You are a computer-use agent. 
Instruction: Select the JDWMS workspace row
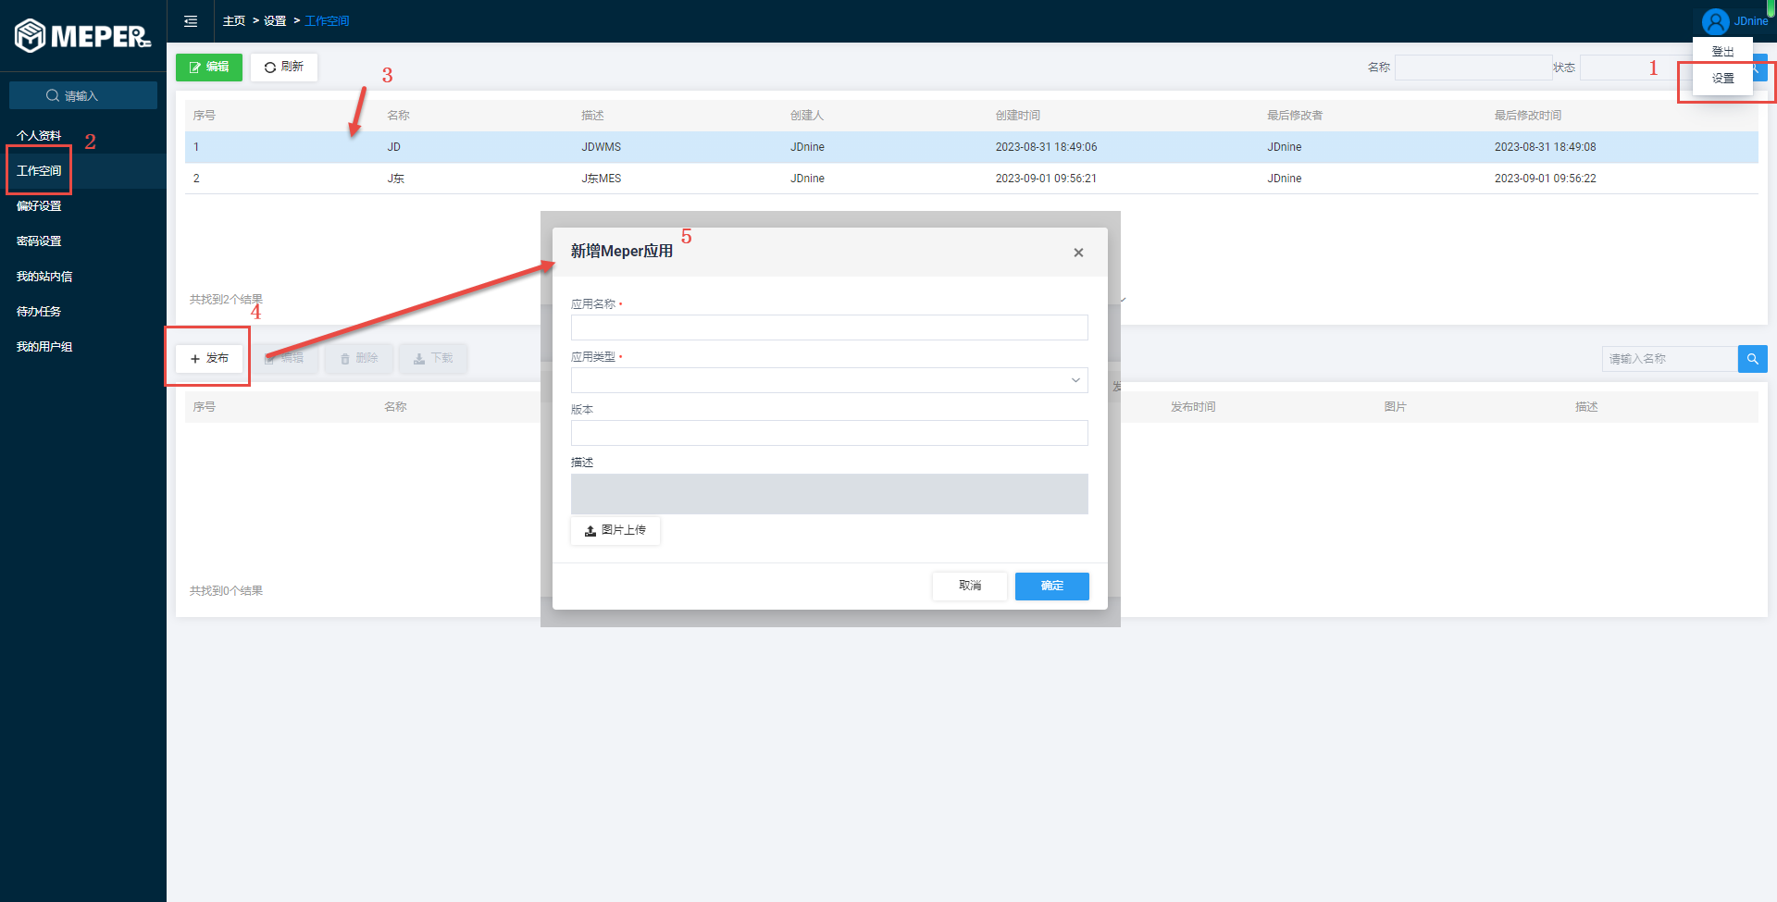point(602,147)
